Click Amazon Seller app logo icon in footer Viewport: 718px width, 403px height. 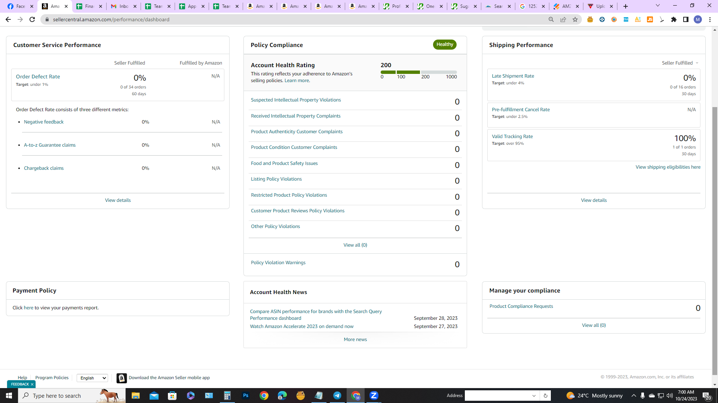click(122, 378)
